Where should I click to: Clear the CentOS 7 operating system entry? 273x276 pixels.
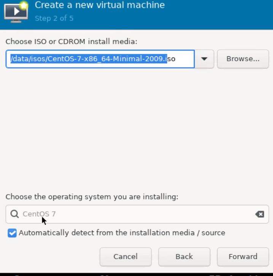tap(260, 214)
